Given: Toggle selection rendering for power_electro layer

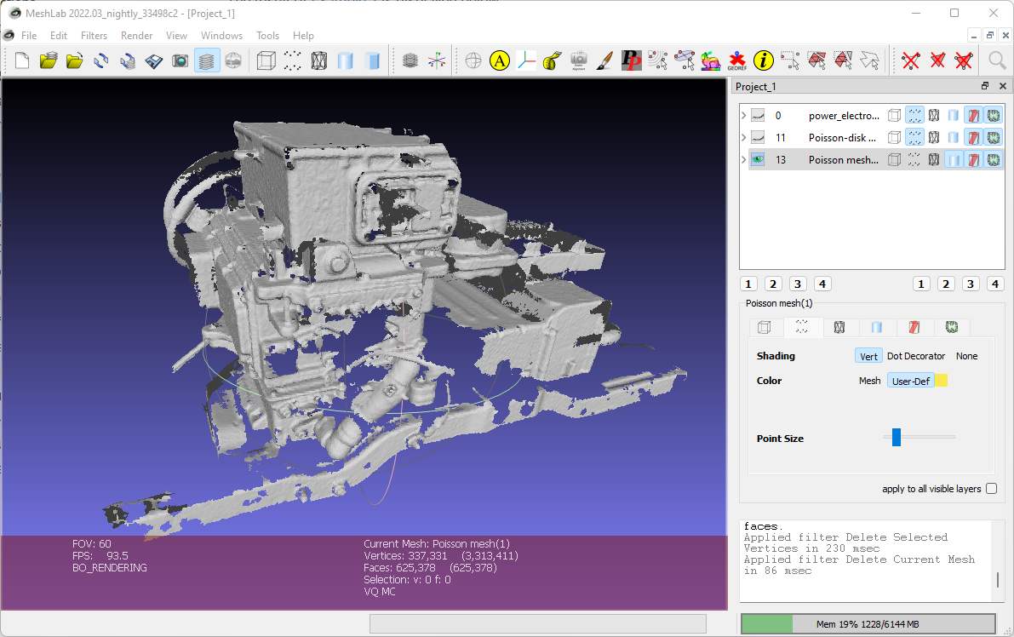Looking at the screenshot, I should pos(973,116).
